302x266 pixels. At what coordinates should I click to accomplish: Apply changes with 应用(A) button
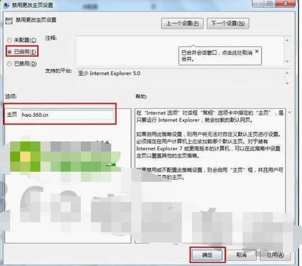click(275, 255)
